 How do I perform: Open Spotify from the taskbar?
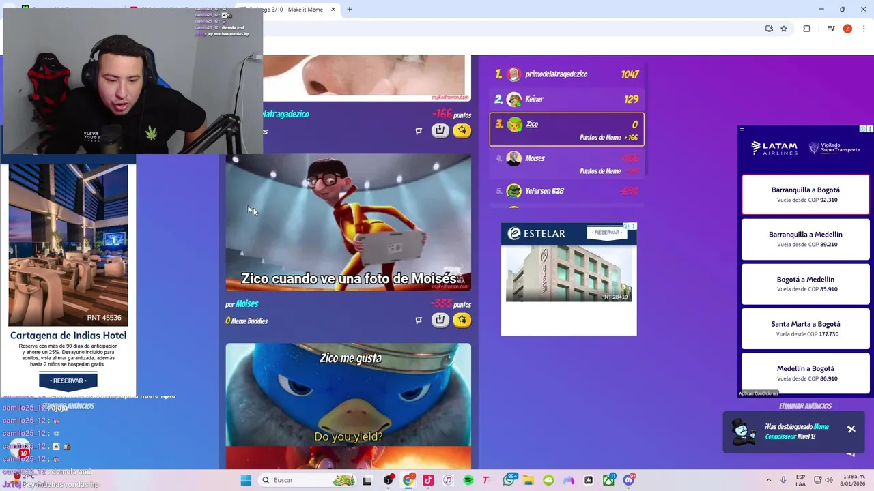(x=468, y=480)
